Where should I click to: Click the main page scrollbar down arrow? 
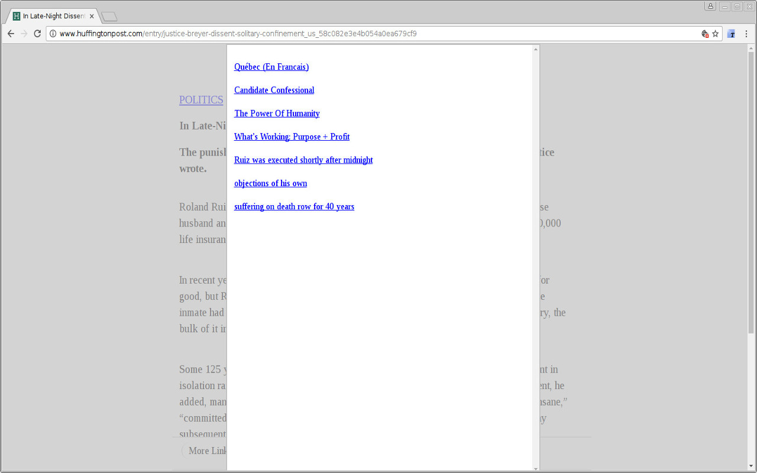click(x=752, y=467)
